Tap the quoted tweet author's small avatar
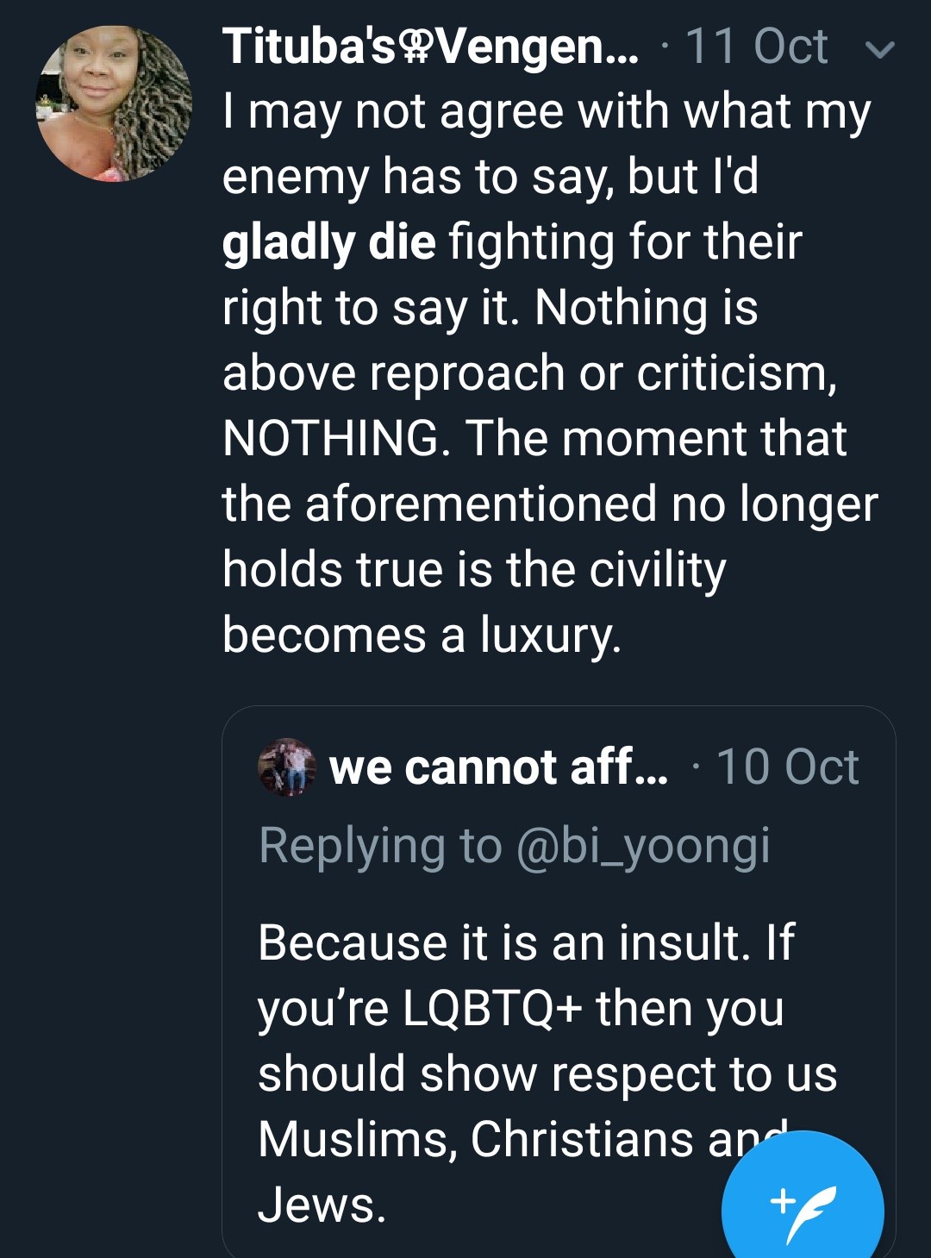This screenshot has height=1258, width=931. point(287,767)
